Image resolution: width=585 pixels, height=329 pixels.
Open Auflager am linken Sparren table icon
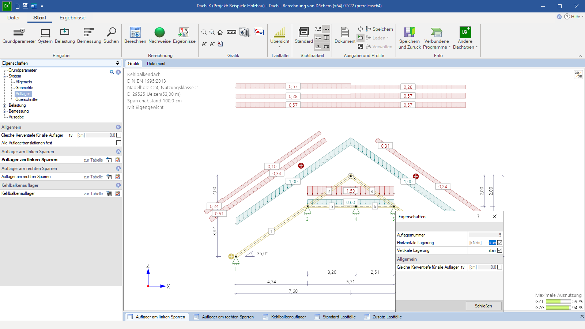tap(109, 160)
